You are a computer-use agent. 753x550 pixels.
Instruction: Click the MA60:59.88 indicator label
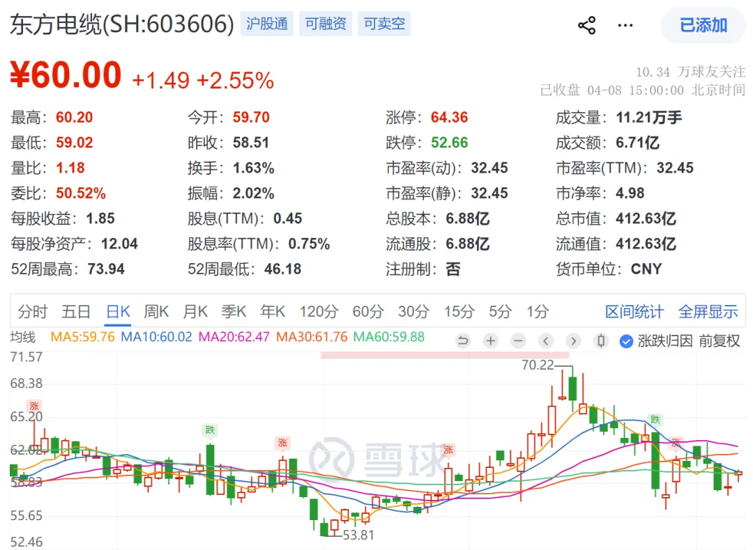(x=389, y=337)
